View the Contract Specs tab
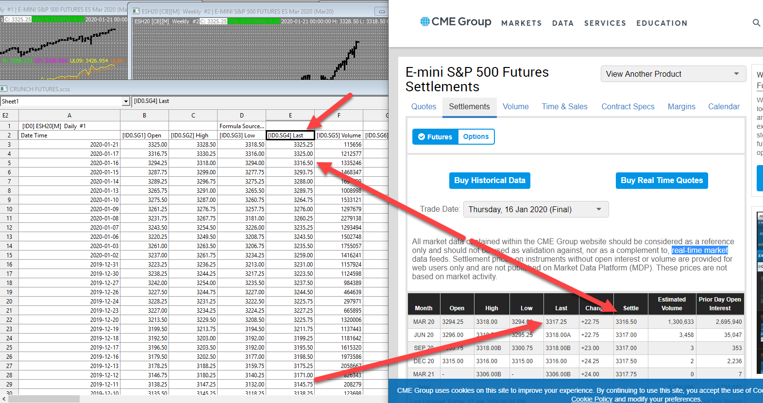 click(x=627, y=106)
